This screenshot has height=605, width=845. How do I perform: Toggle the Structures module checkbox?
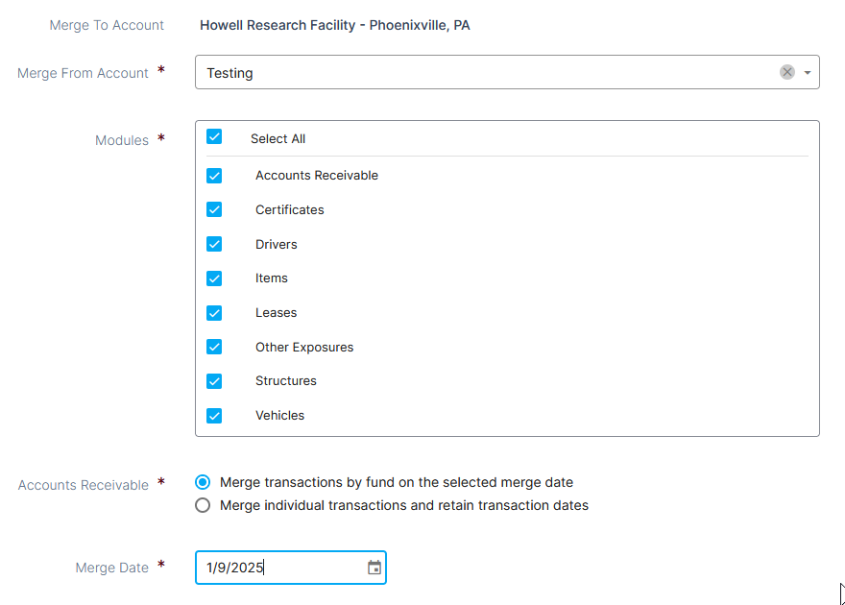[214, 381]
